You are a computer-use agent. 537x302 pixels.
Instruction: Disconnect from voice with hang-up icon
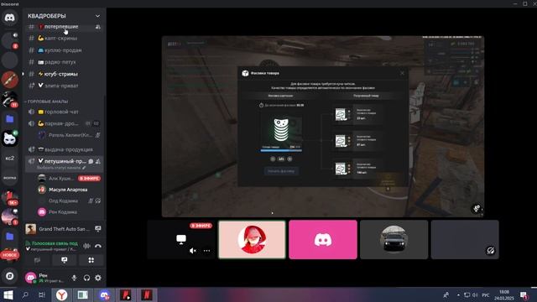click(98, 246)
